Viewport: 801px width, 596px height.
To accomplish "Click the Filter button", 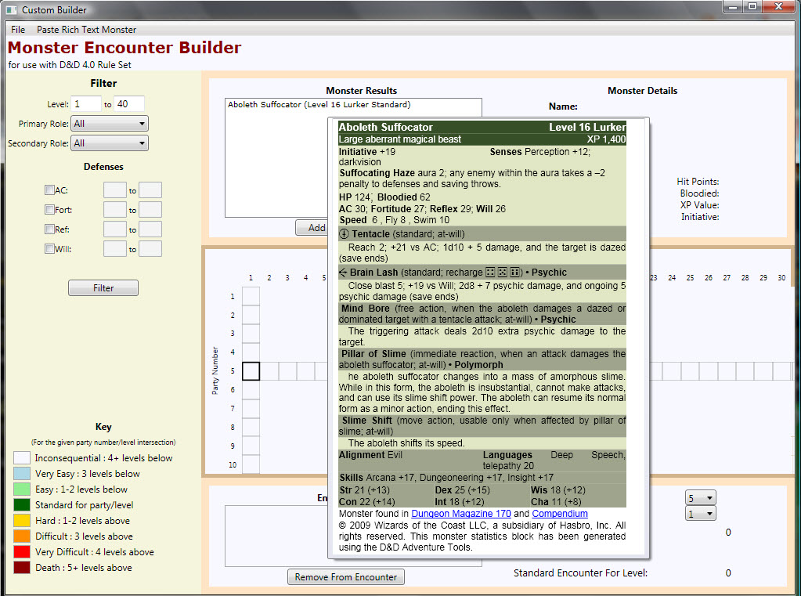I will click(x=103, y=287).
